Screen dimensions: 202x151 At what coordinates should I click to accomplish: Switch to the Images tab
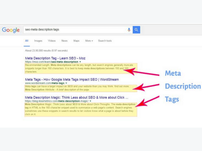(38, 41)
